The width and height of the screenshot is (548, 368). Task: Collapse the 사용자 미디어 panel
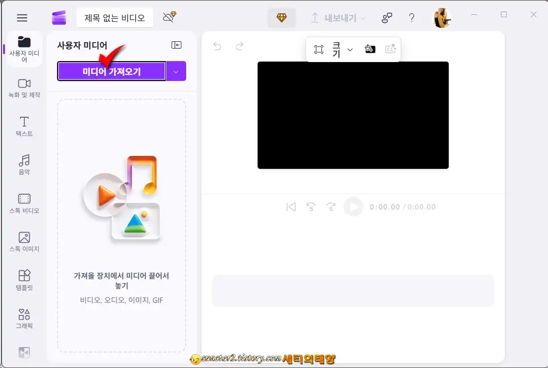coord(176,45)
